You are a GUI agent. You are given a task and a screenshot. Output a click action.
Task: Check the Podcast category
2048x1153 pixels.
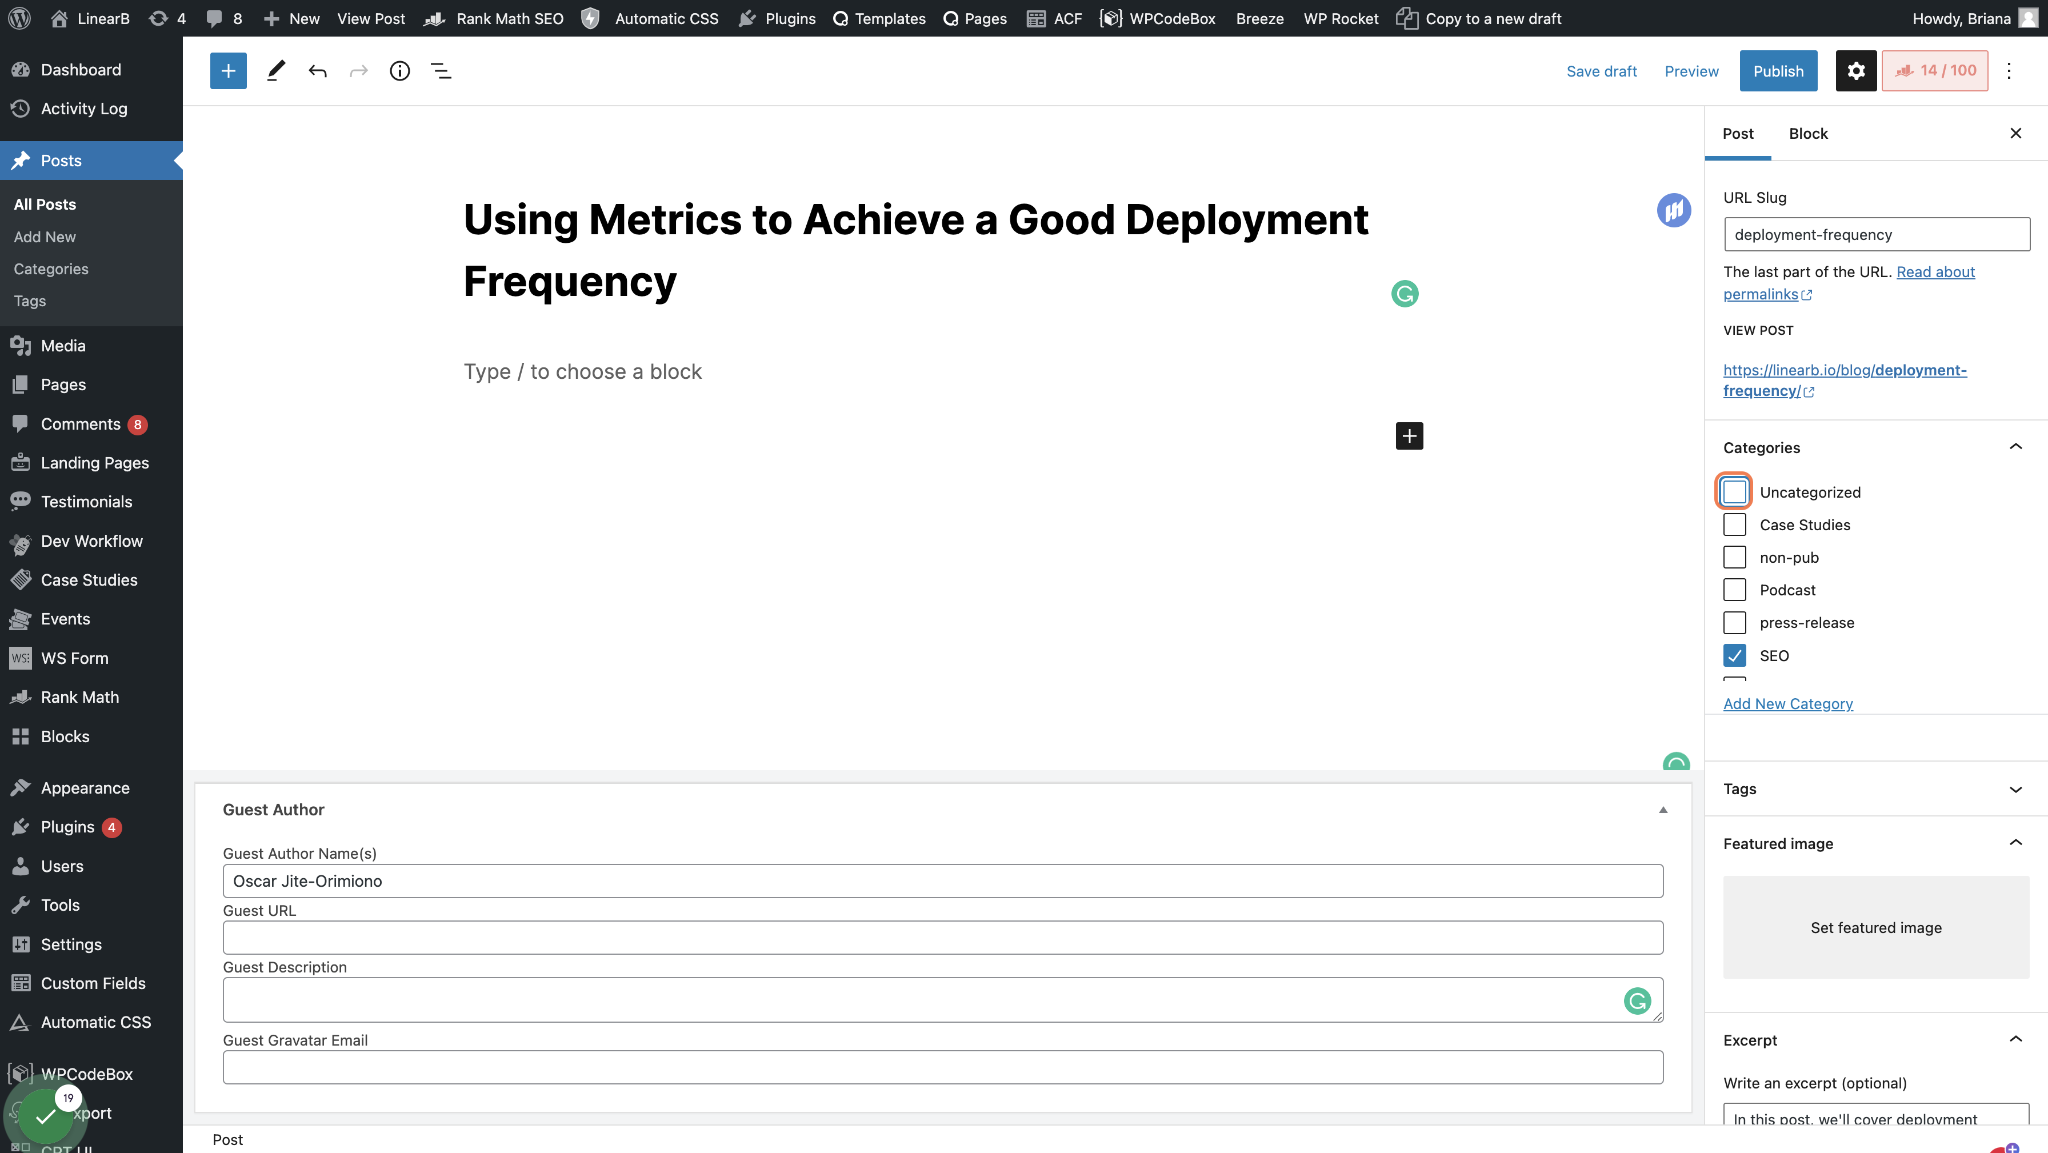[1734, 589]
